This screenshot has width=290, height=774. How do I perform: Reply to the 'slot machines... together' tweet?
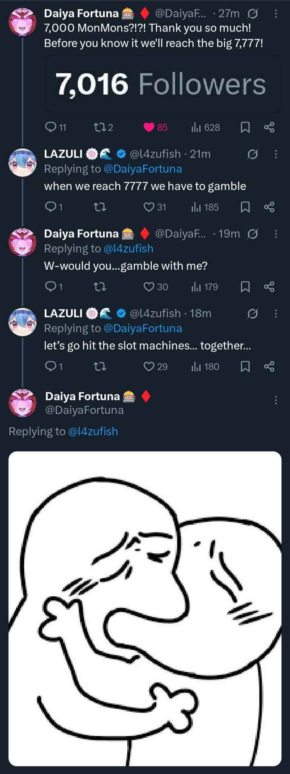[x=51, y=367]
